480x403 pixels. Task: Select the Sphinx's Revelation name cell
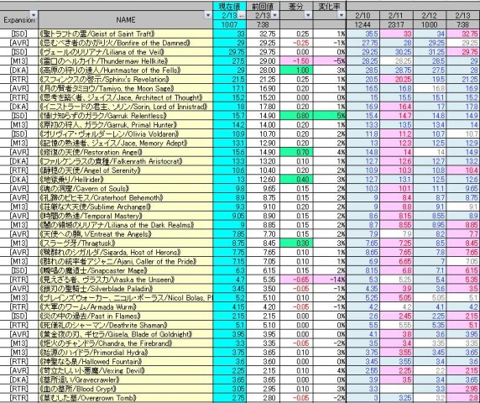coord(126,79)
